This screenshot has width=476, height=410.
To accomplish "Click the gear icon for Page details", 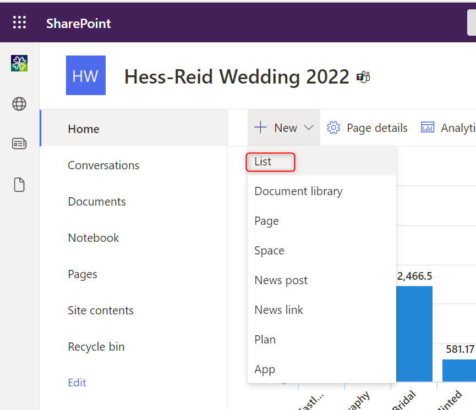I will pos(333,128).
